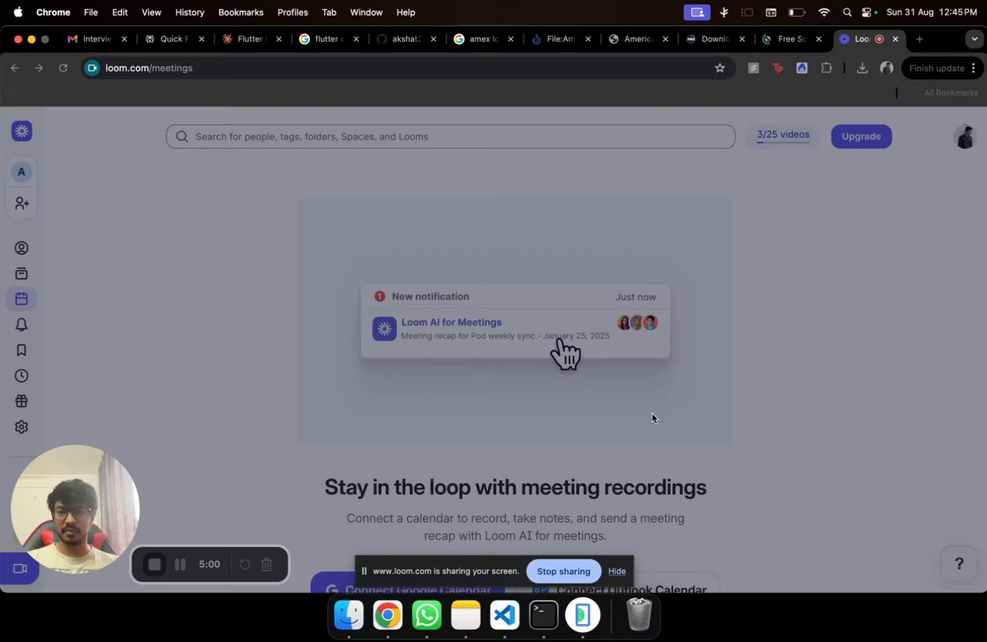The image size is (987, 642).
Task: Open the bookmark icon in sidebar
Action: pyautogui.click(x=22, y=350)
